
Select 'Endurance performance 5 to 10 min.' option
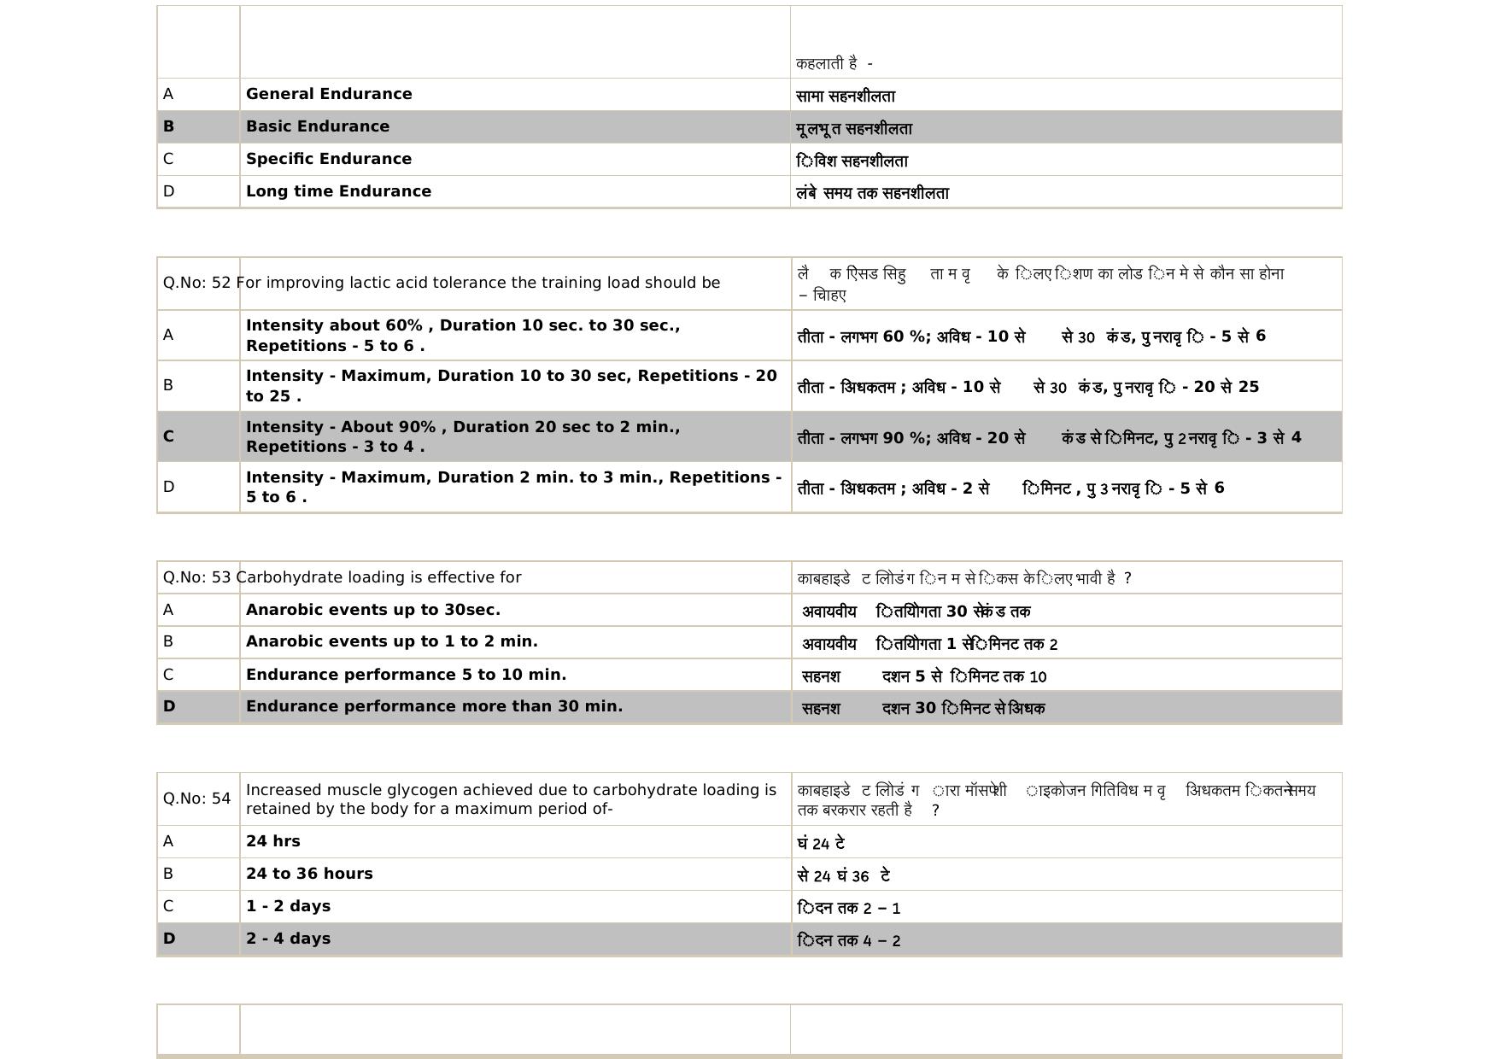(x=406, y=675)
